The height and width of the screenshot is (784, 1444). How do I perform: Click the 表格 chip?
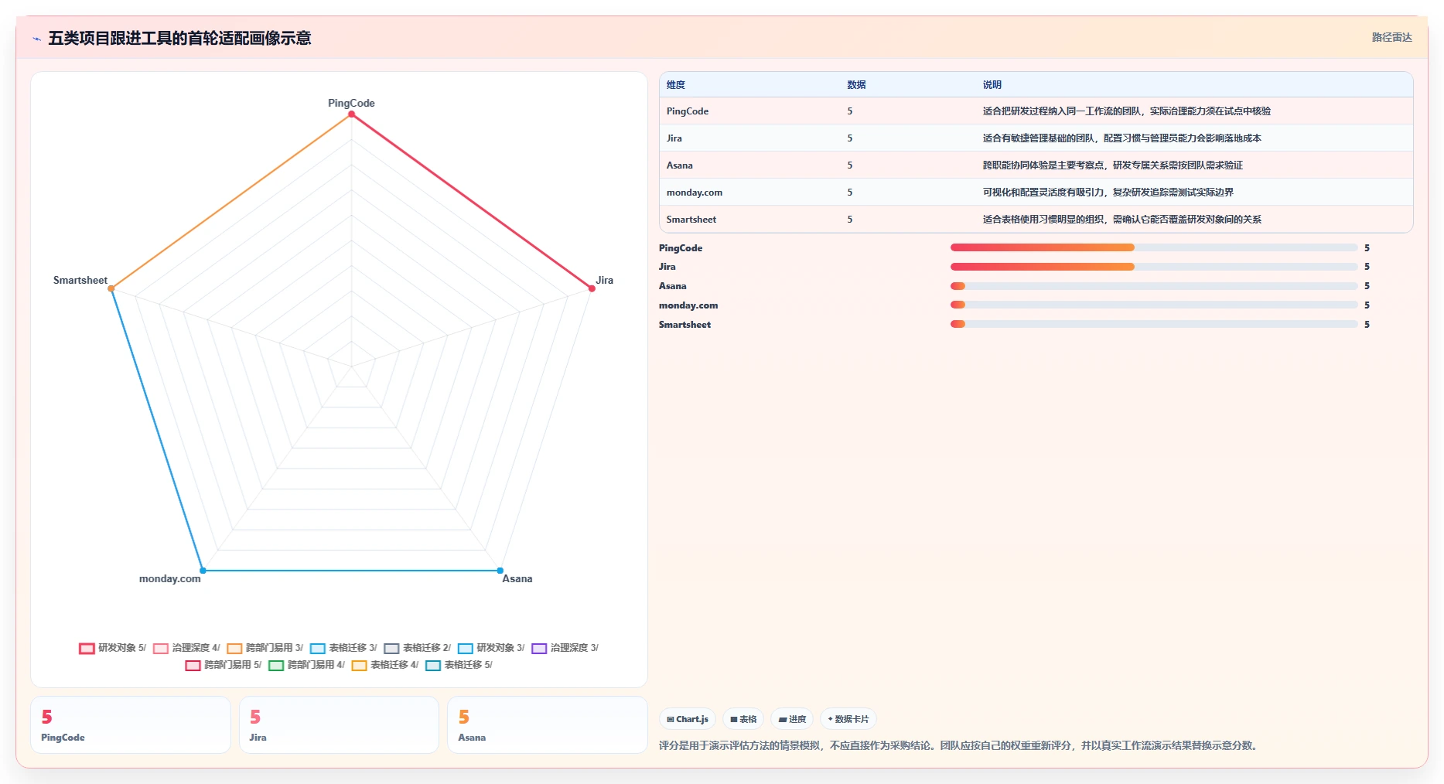pyautogui.click(x=743, y=719)
